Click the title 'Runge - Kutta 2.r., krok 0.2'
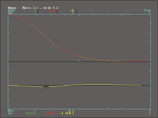This screenshot has height=118, width=158. [33, 8]
